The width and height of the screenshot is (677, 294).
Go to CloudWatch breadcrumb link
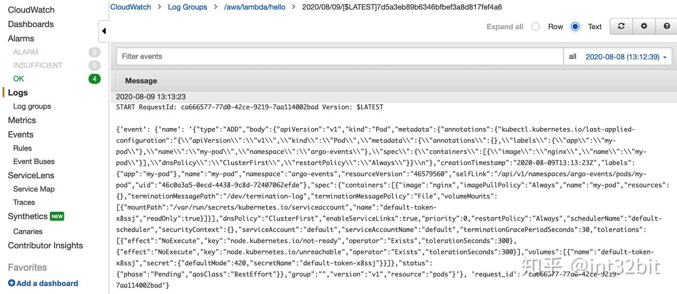tap(131, 7)
